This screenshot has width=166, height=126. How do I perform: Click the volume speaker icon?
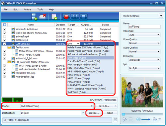(138, 119)
